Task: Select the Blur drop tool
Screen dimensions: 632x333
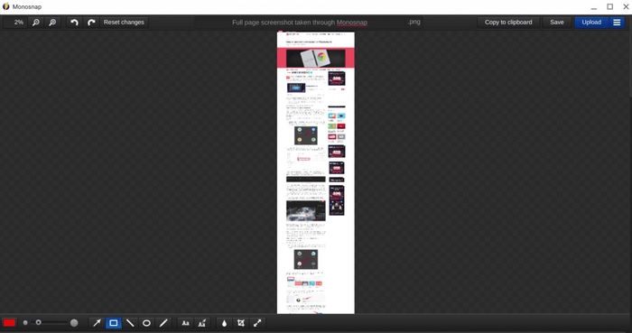Action: (224, 323)
